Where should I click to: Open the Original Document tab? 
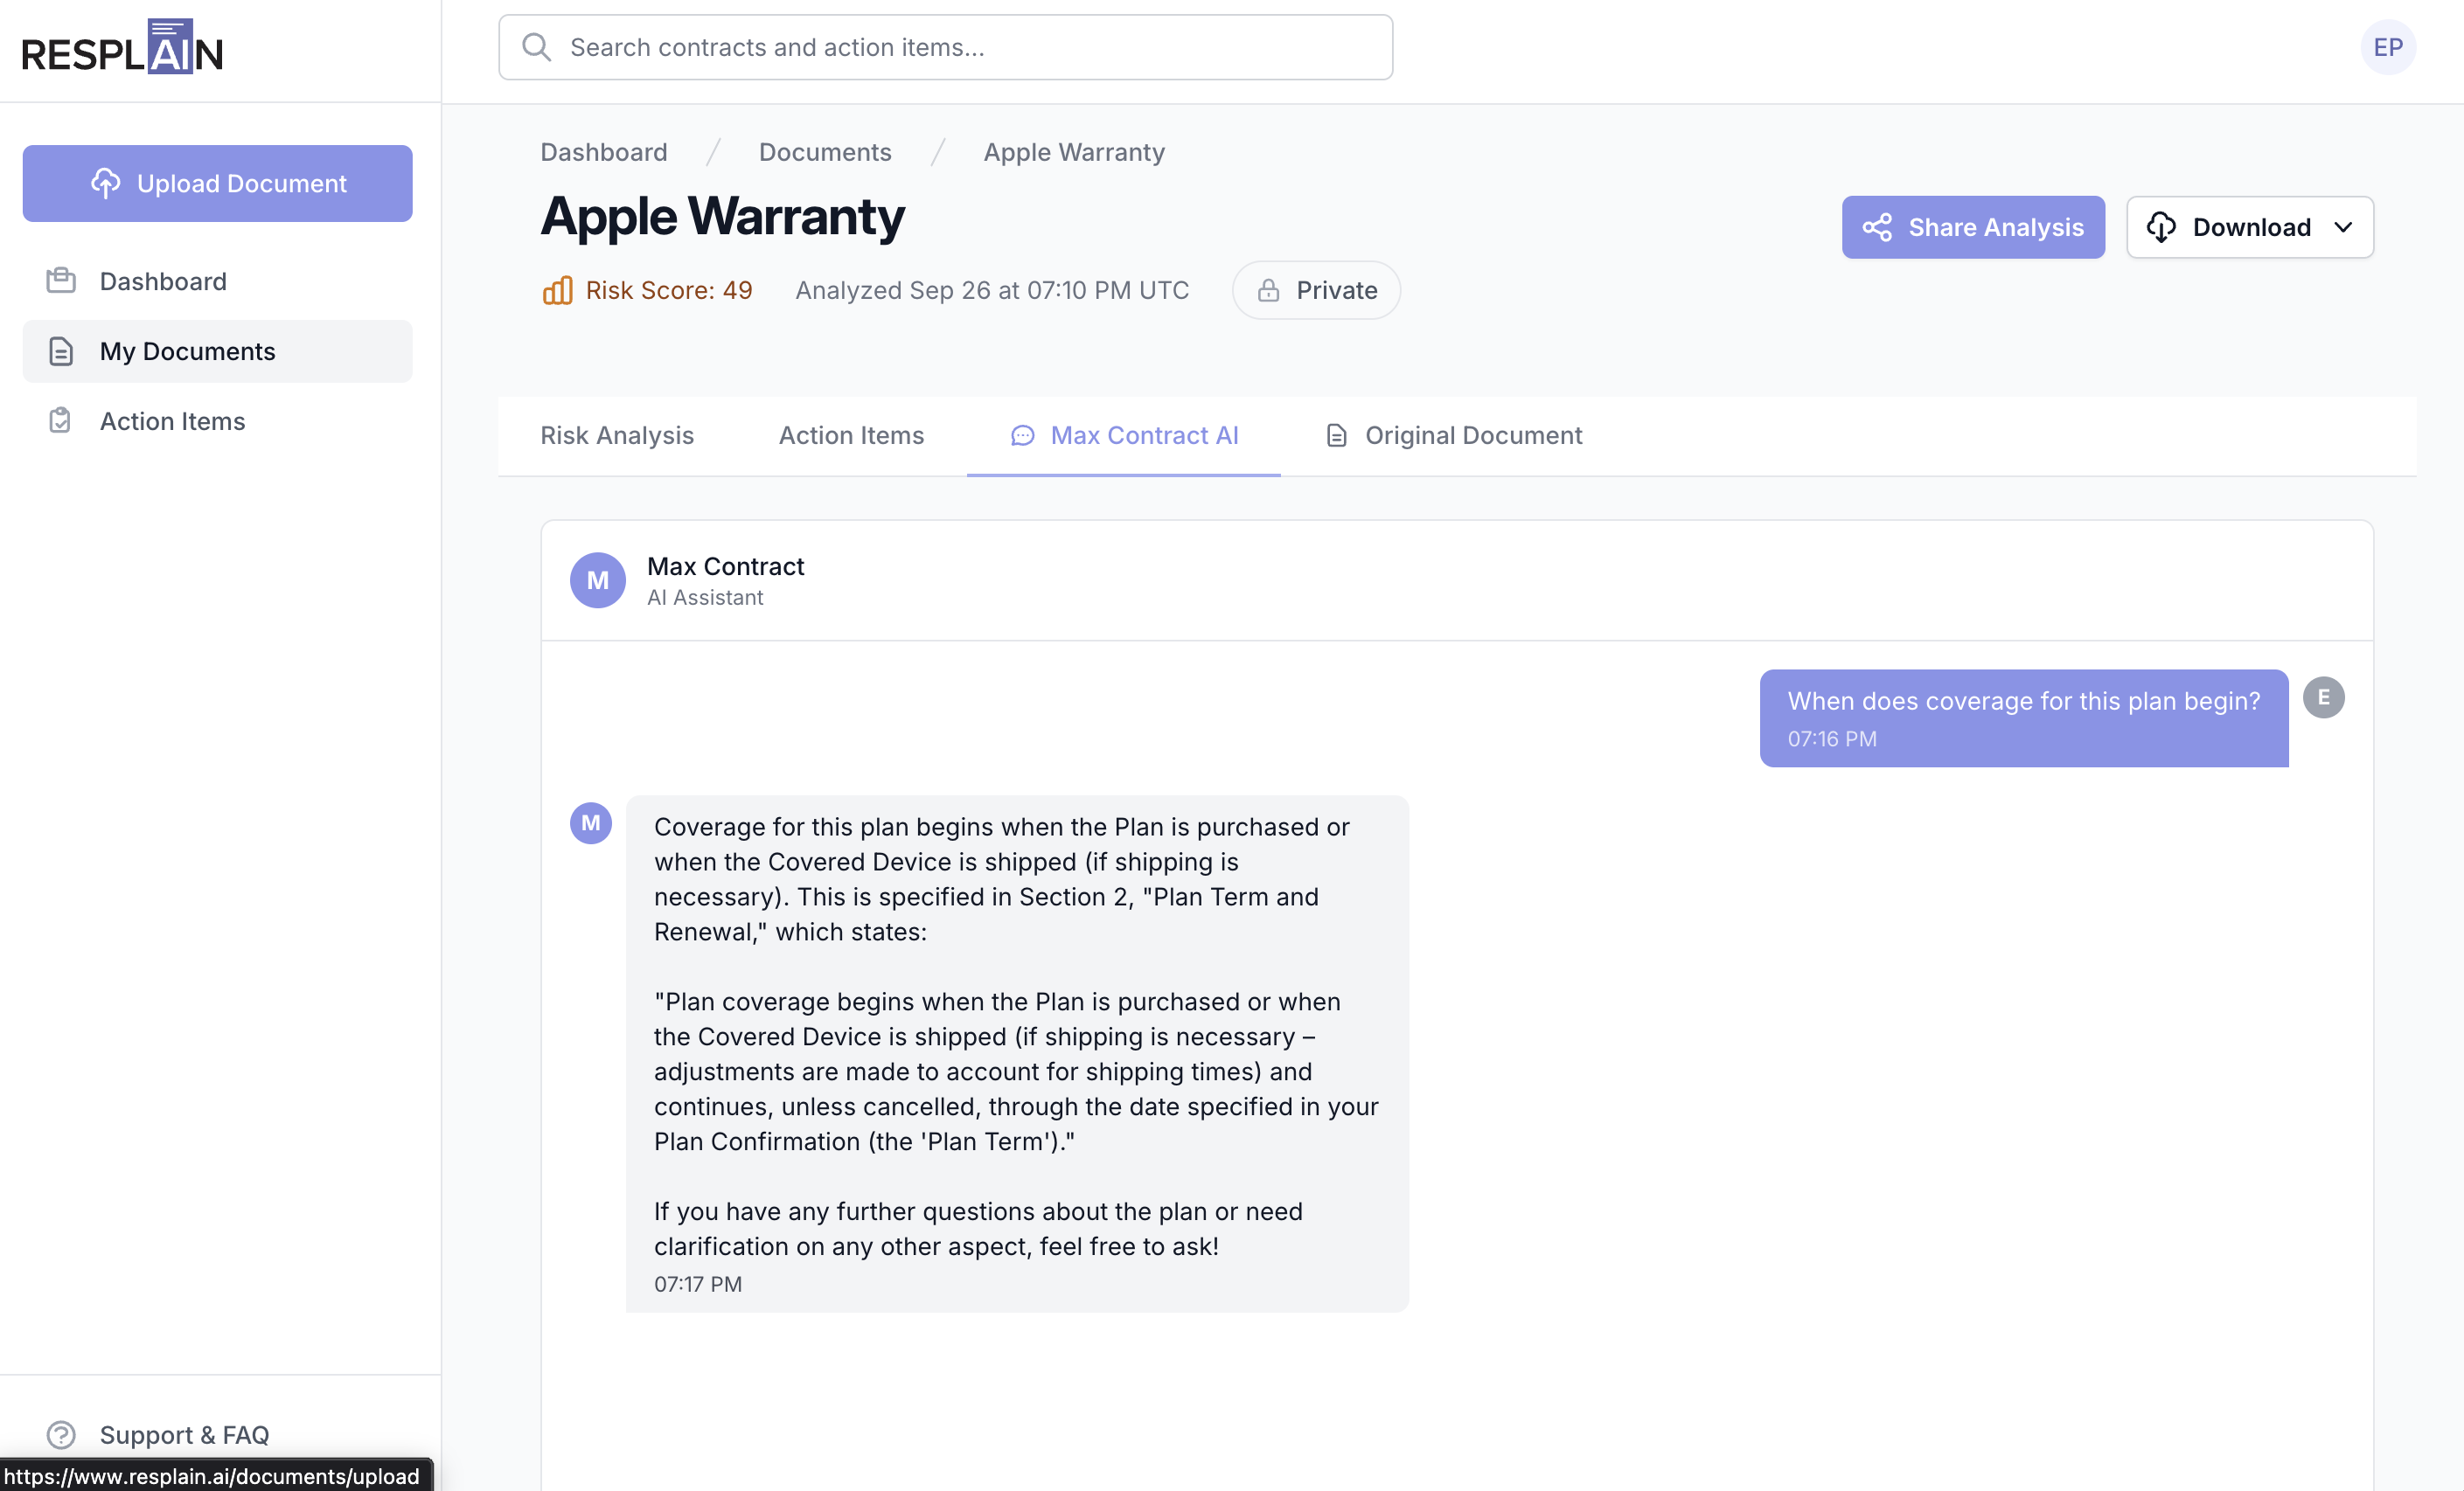point(1472,436)
